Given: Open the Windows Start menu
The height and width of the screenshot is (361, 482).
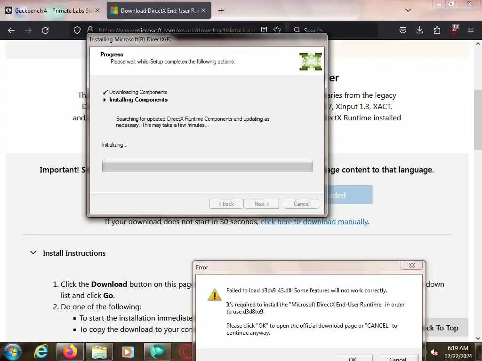Looking at the screenshot, I should [x=12, y=352].
